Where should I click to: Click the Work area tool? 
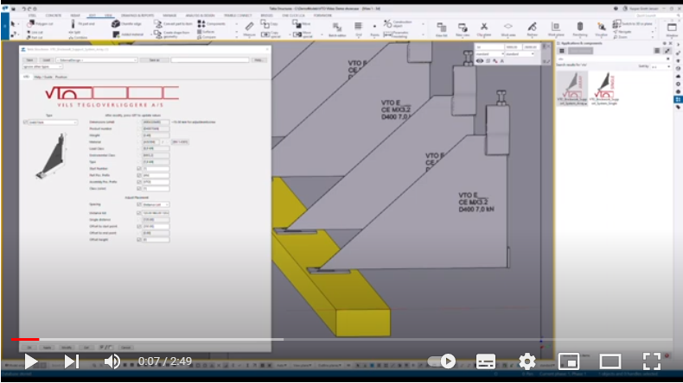507,29
